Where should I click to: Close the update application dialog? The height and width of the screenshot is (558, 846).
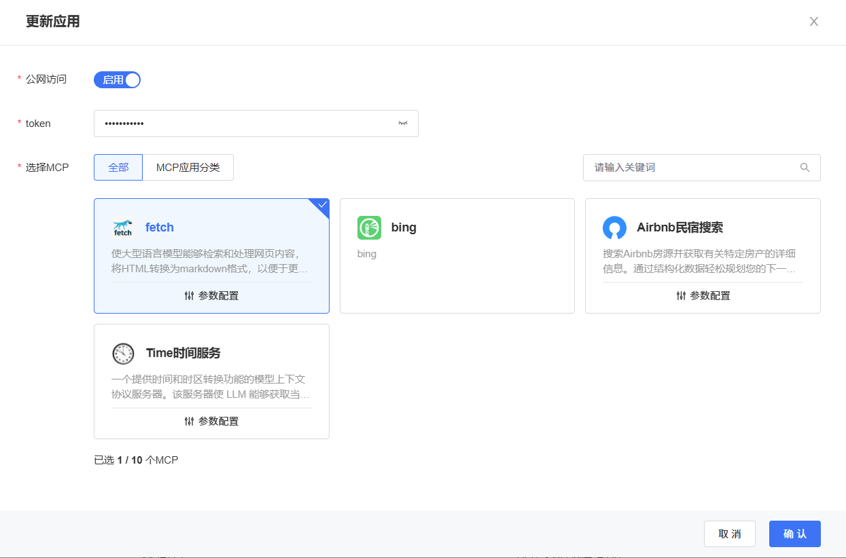tap(813, 22)
